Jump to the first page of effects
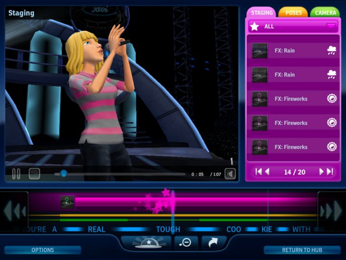The image size is (346, 260). point(259,172)
